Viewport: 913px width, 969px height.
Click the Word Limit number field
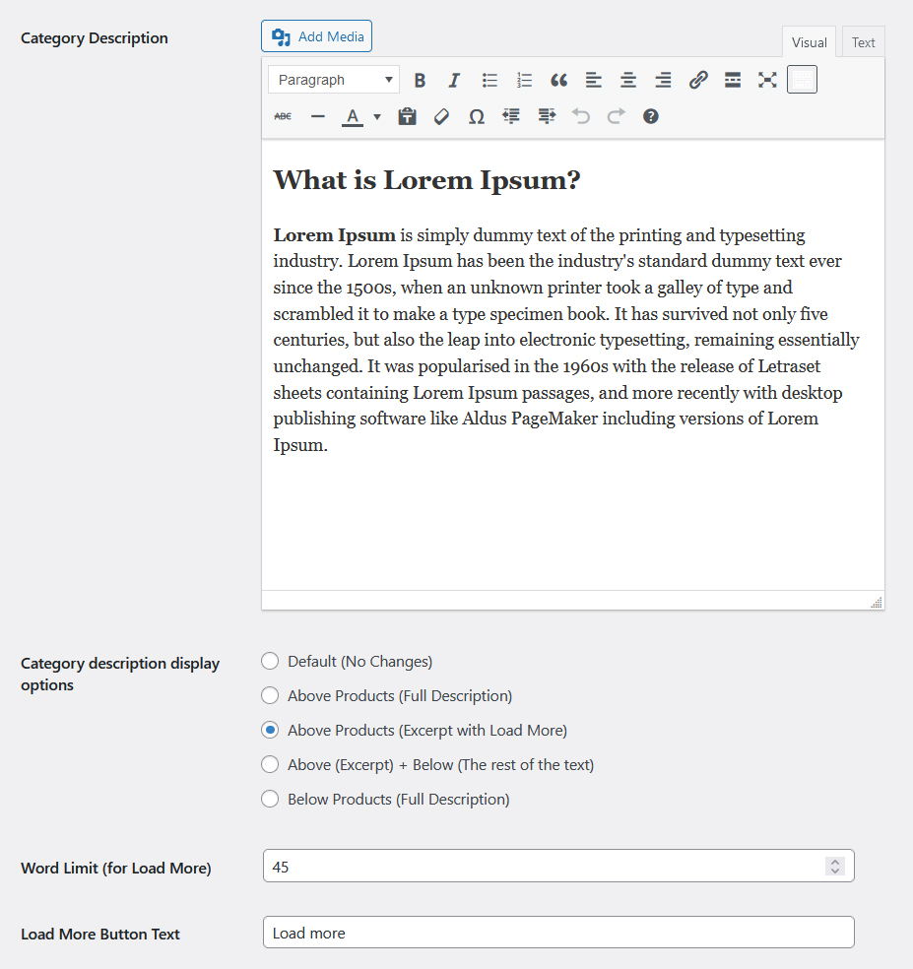click(x=558, y=866)
